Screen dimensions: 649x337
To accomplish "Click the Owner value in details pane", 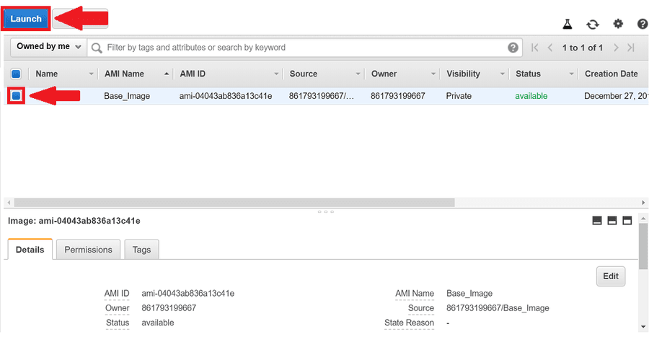I will click(169, 308).
